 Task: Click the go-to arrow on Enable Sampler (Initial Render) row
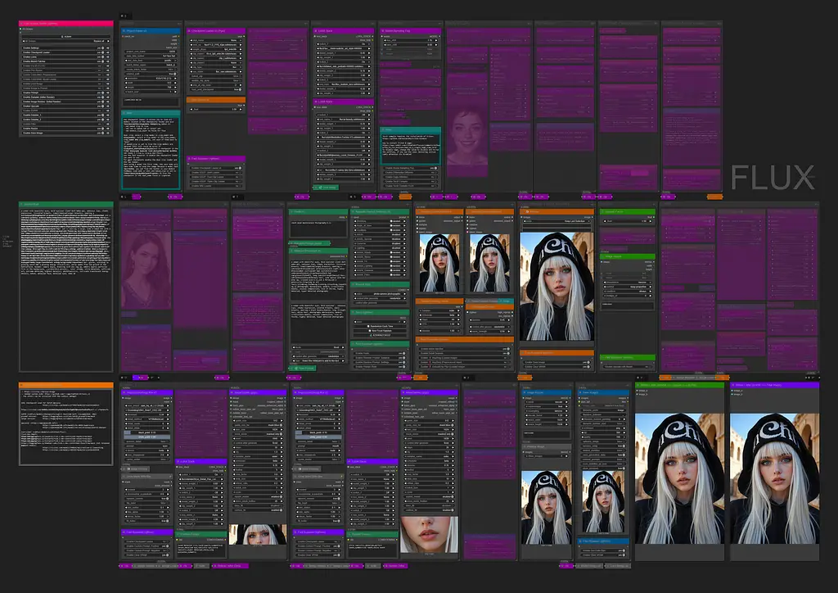(x=108, y=97)
